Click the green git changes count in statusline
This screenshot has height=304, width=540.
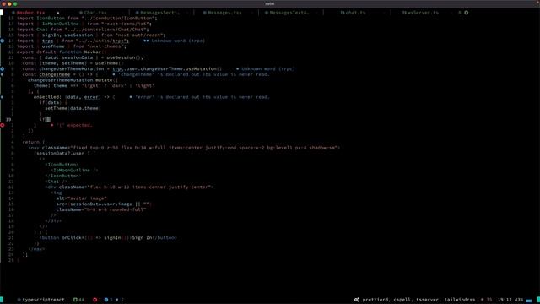(x=78, y=300)
